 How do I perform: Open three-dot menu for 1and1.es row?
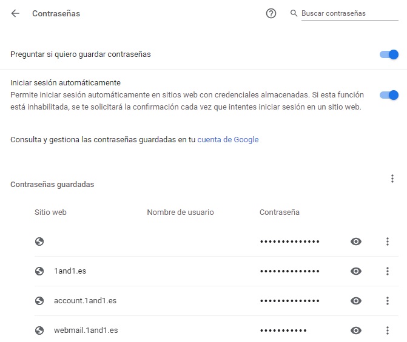[x=387, y=271]
